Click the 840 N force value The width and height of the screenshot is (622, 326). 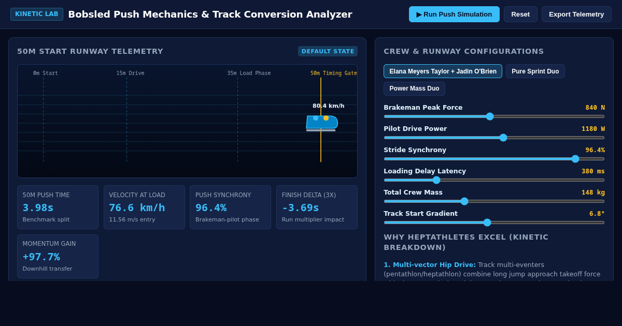pyautogui.click(x=595, y=108)
